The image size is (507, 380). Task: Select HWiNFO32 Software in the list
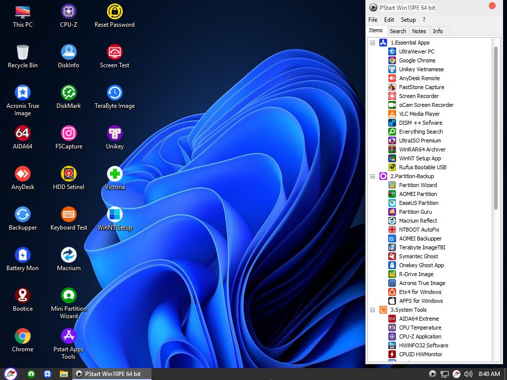pos(423,345)
